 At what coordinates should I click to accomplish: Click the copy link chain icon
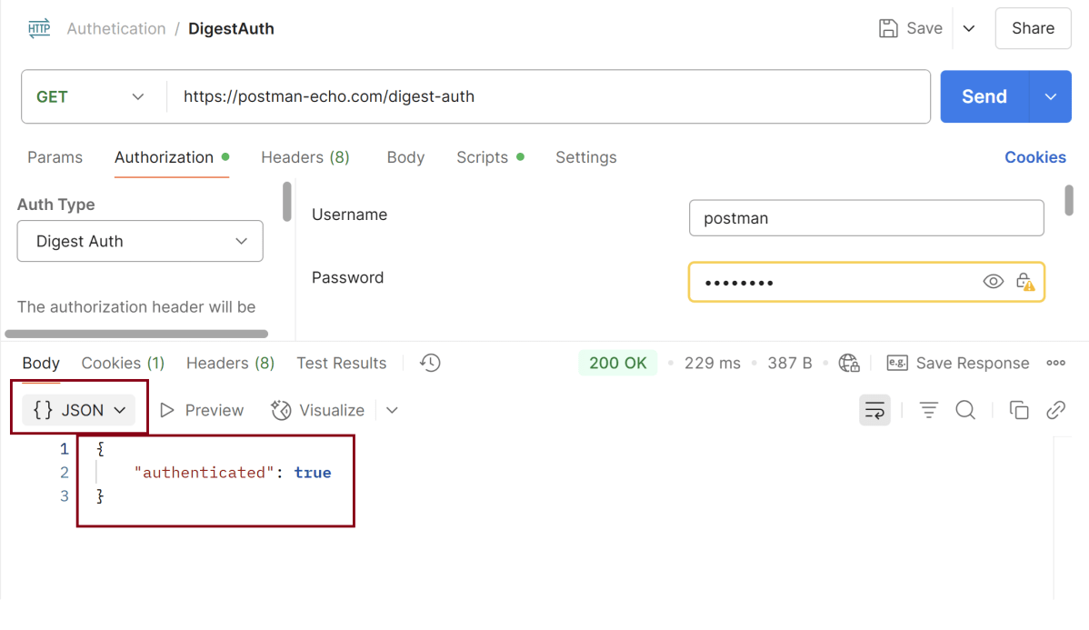[x=1055, y=410]
